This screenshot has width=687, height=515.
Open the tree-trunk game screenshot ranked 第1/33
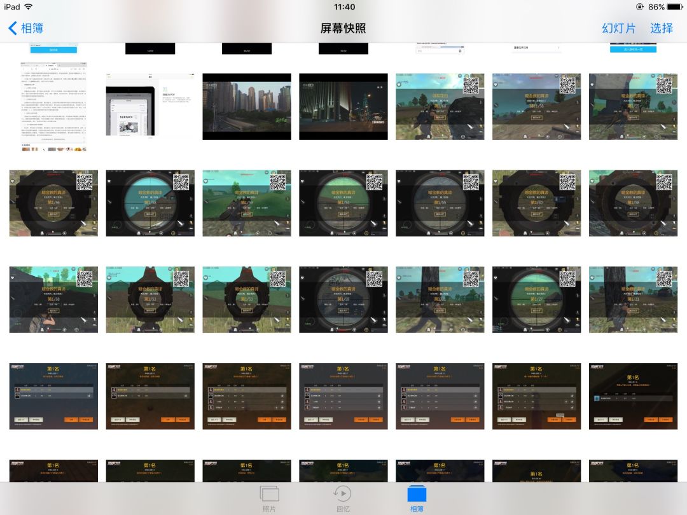633,299
